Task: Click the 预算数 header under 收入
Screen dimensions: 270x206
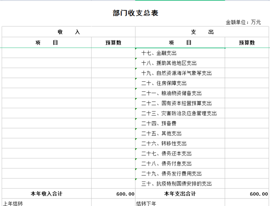Action: [113, 43]
